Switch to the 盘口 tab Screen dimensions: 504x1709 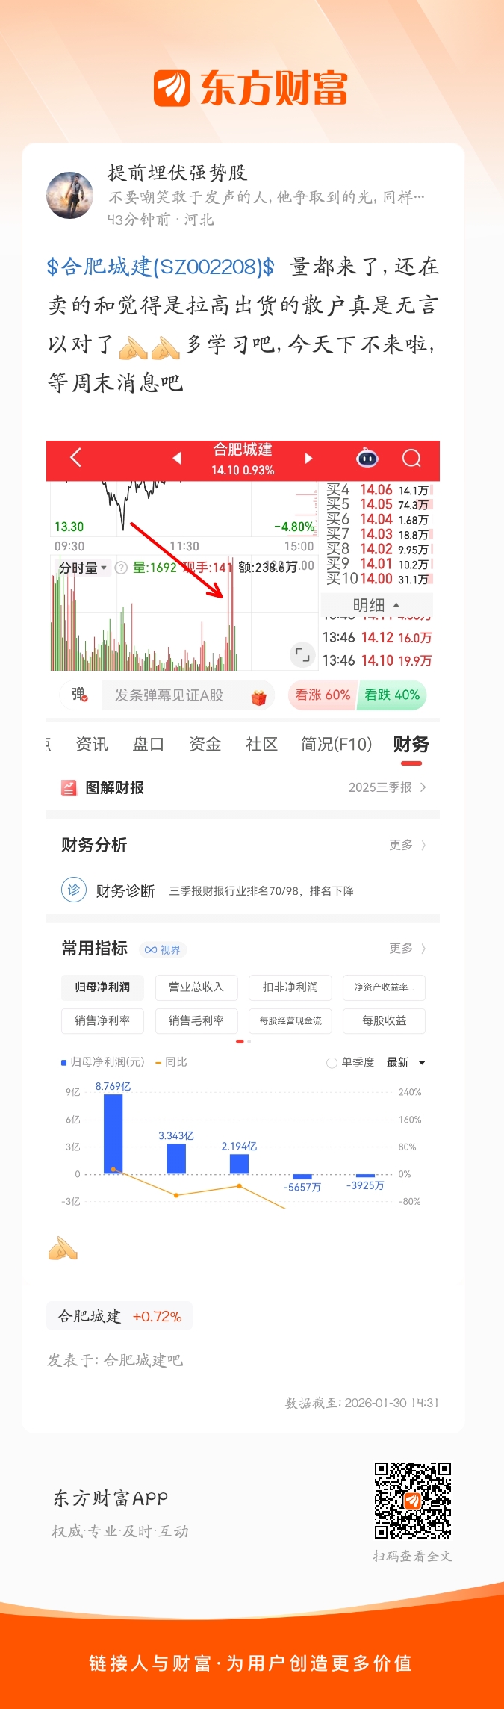(x=149, y=744)
